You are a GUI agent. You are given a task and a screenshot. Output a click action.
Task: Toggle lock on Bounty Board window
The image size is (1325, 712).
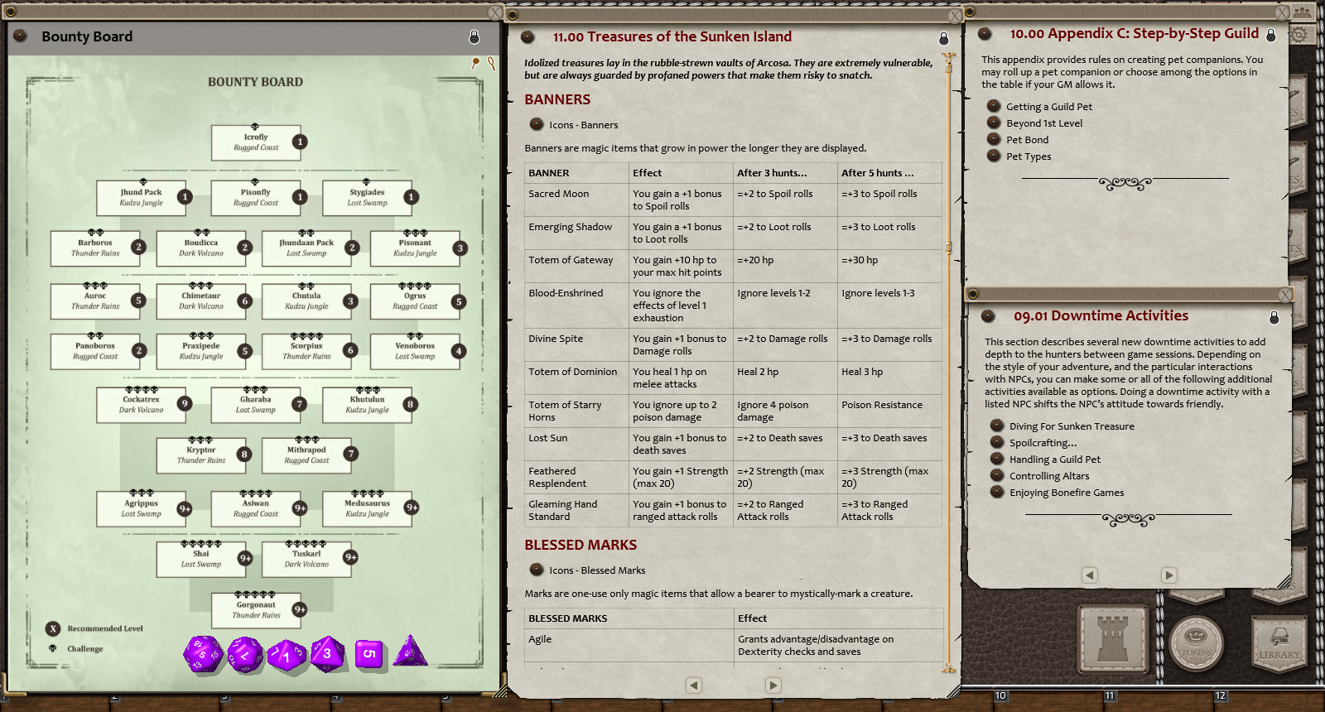[x=474, y=36]
